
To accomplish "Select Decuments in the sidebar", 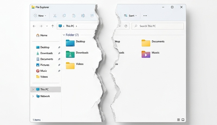I will 44,59.
